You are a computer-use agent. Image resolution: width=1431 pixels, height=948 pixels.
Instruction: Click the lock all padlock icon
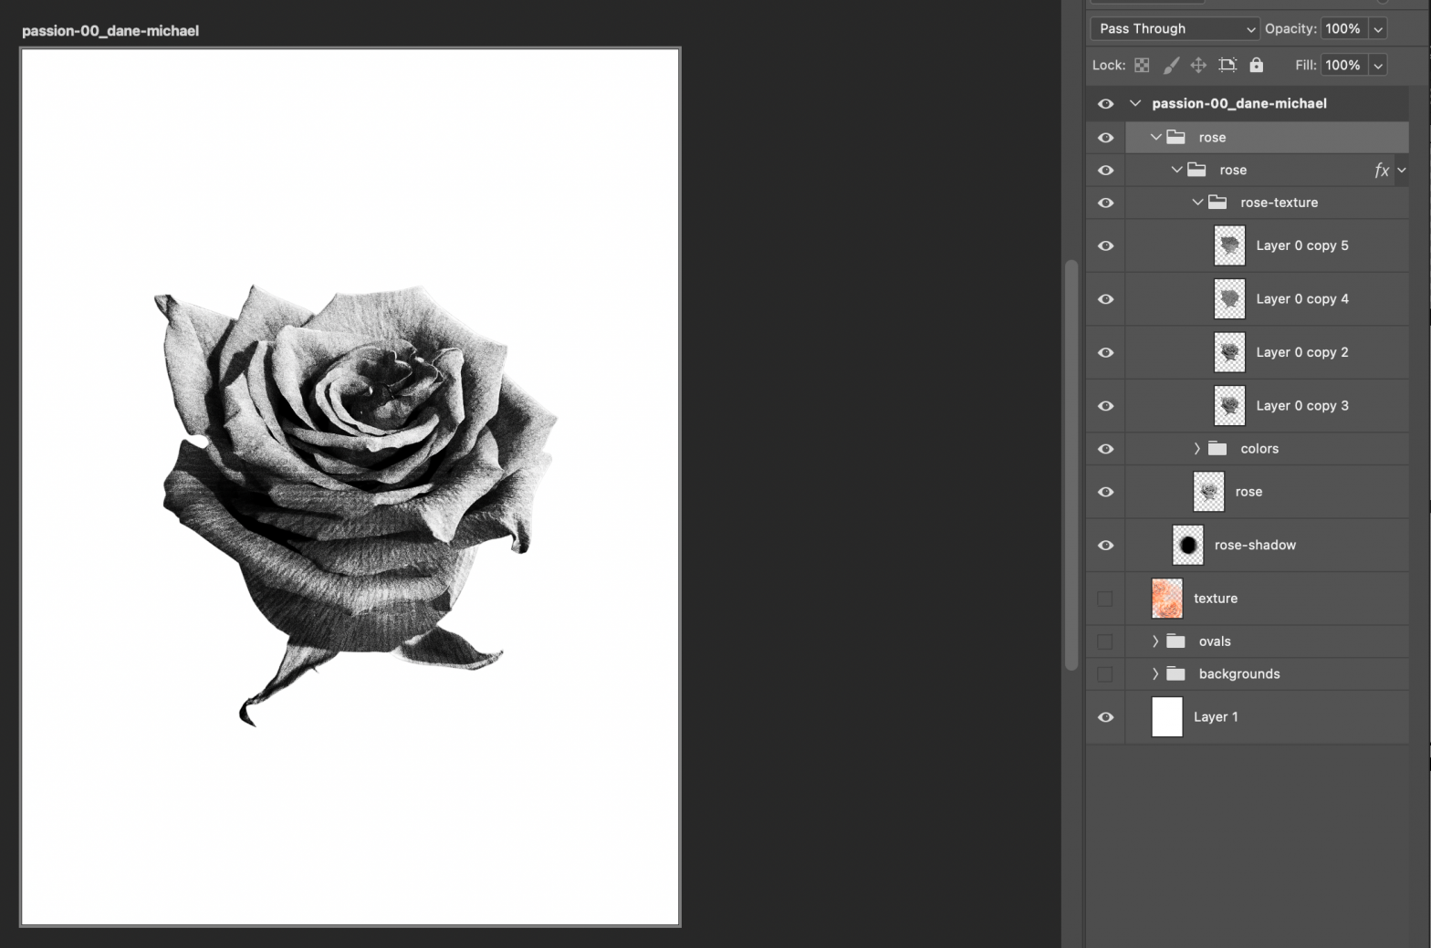tap(1257, 65)
